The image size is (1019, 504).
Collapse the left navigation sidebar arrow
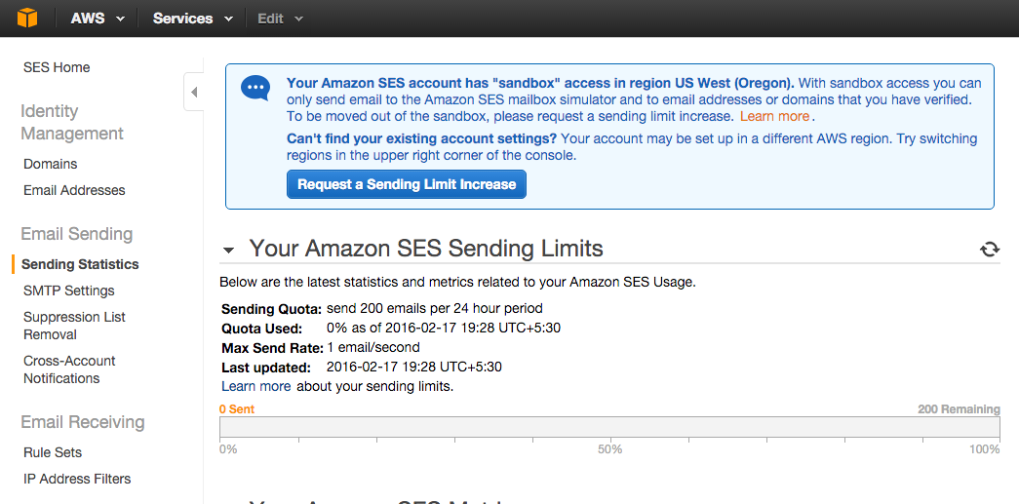194,93
